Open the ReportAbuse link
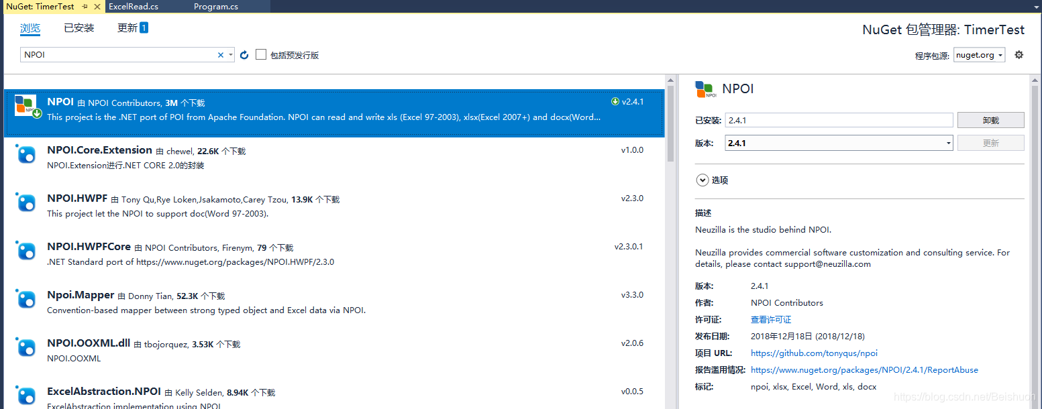The image size is (1042, 409). tap(864, 369)
